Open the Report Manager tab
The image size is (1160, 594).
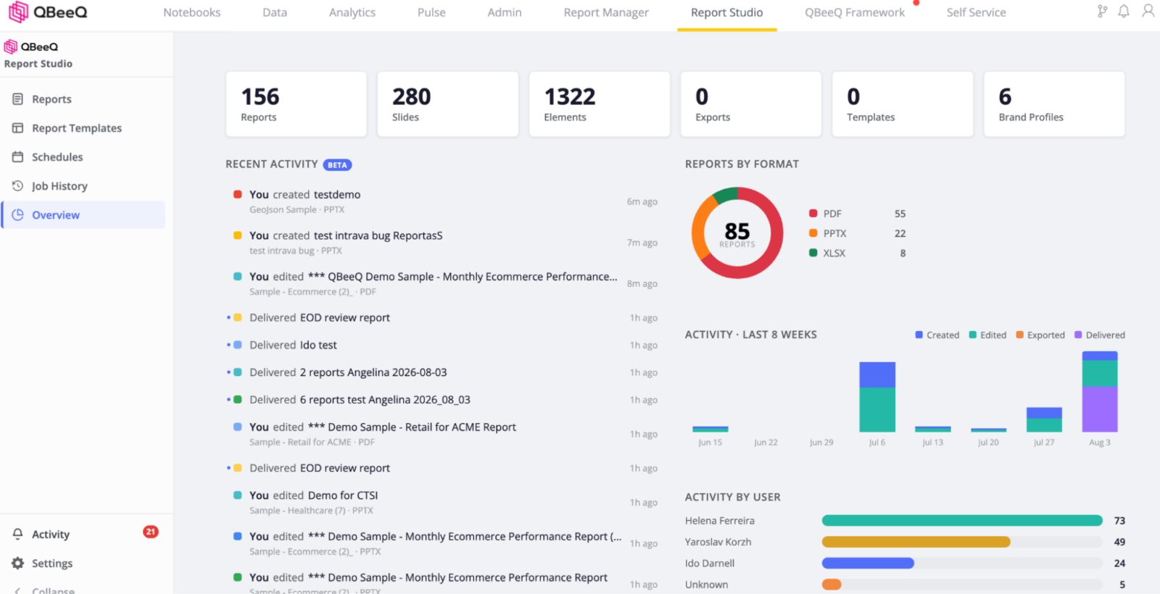(x=606, y=12)
